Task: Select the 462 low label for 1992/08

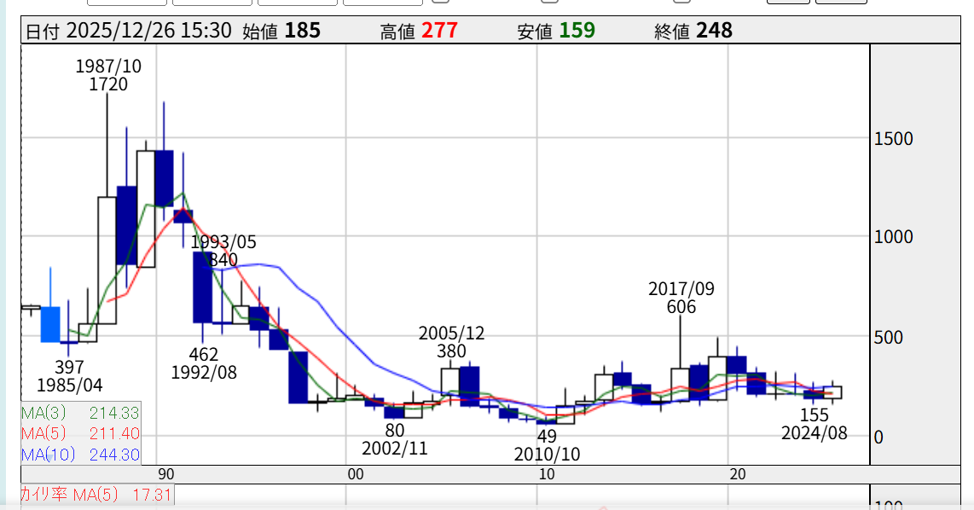Action: click(x=204, y=363)
